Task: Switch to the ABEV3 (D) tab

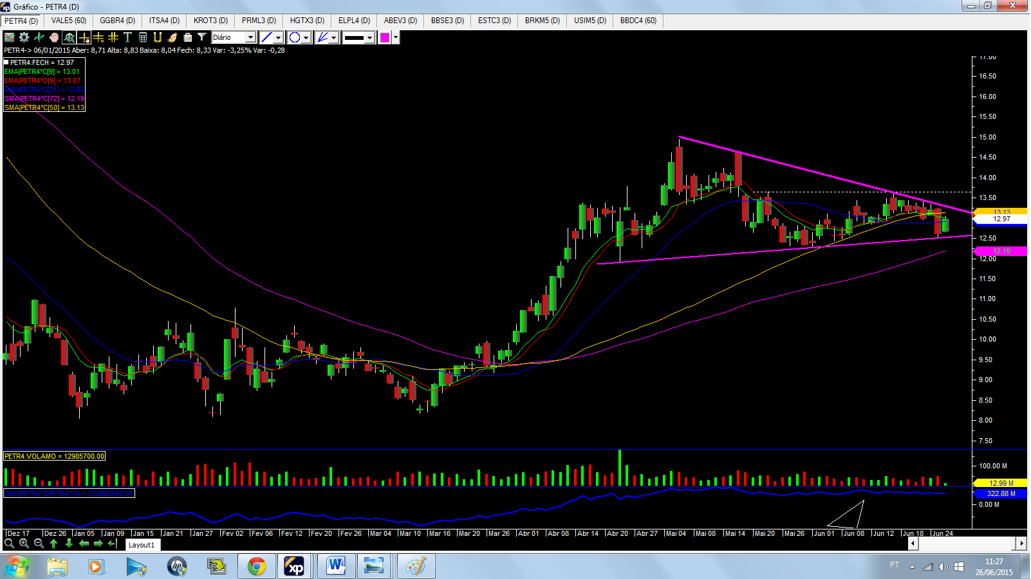Action: coord(401,21)
